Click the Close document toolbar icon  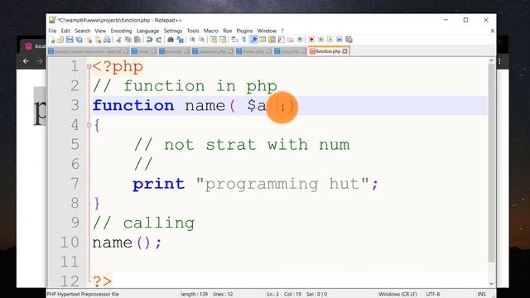point(89,40)
